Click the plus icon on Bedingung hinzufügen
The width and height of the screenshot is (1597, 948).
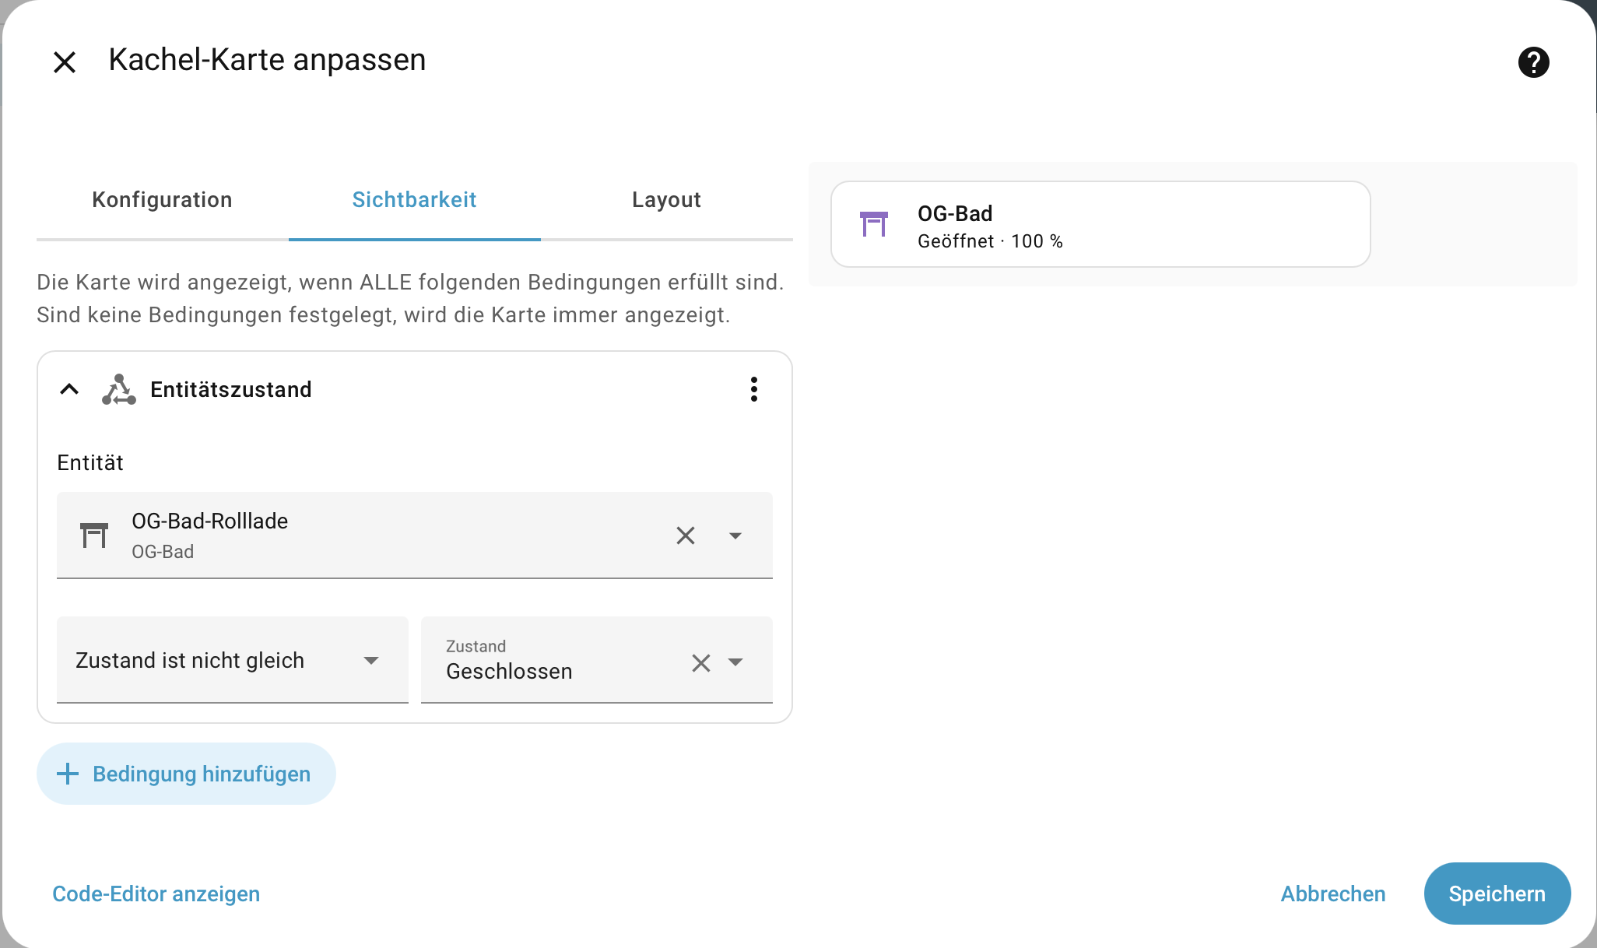pos(68,774)
